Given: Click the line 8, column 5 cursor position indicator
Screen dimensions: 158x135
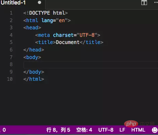Looking at the screenshot, I should (x=58, y=130).
